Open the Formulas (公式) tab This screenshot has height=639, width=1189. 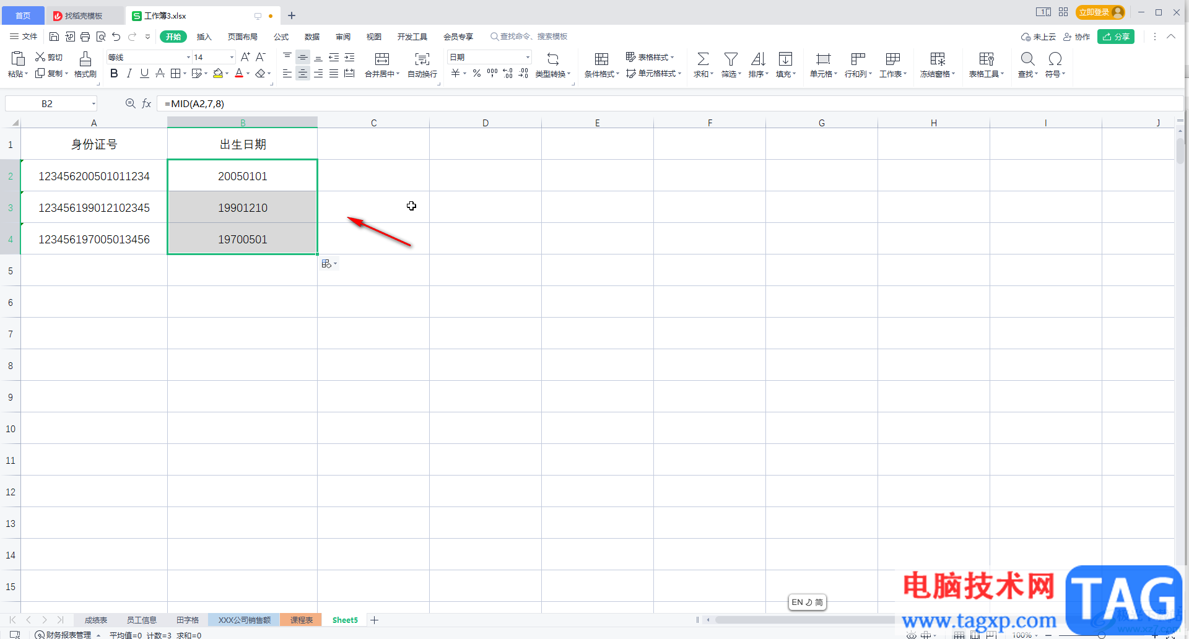tap(281, 37)
